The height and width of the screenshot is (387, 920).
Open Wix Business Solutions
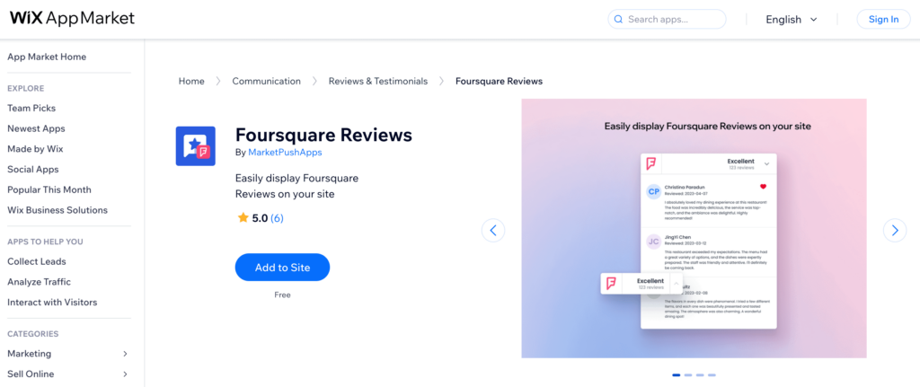pyautogui.click(x=57, y=210)
